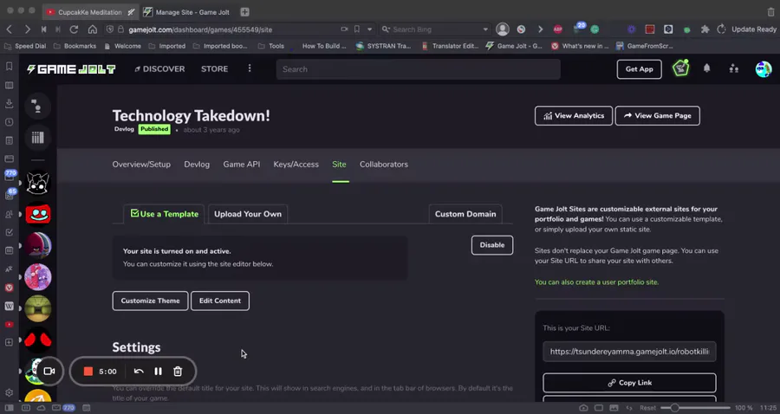Open the Collaborators tab
The height and width of the screenshot is (414, 780).
(x=384, y=165)
